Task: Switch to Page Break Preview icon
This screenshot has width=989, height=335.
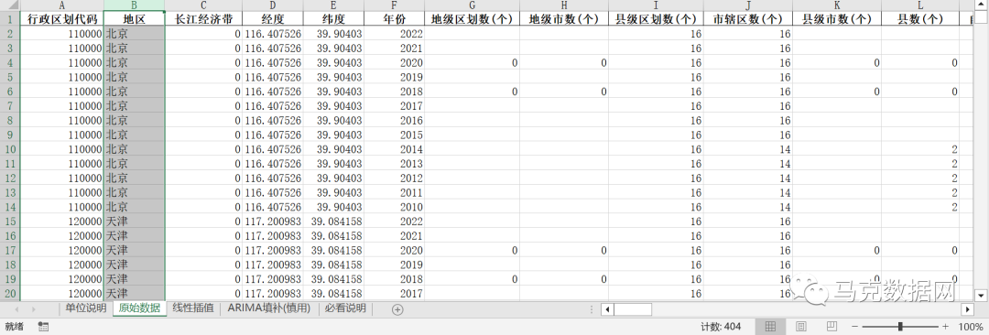Action: (x=831, y=326)
